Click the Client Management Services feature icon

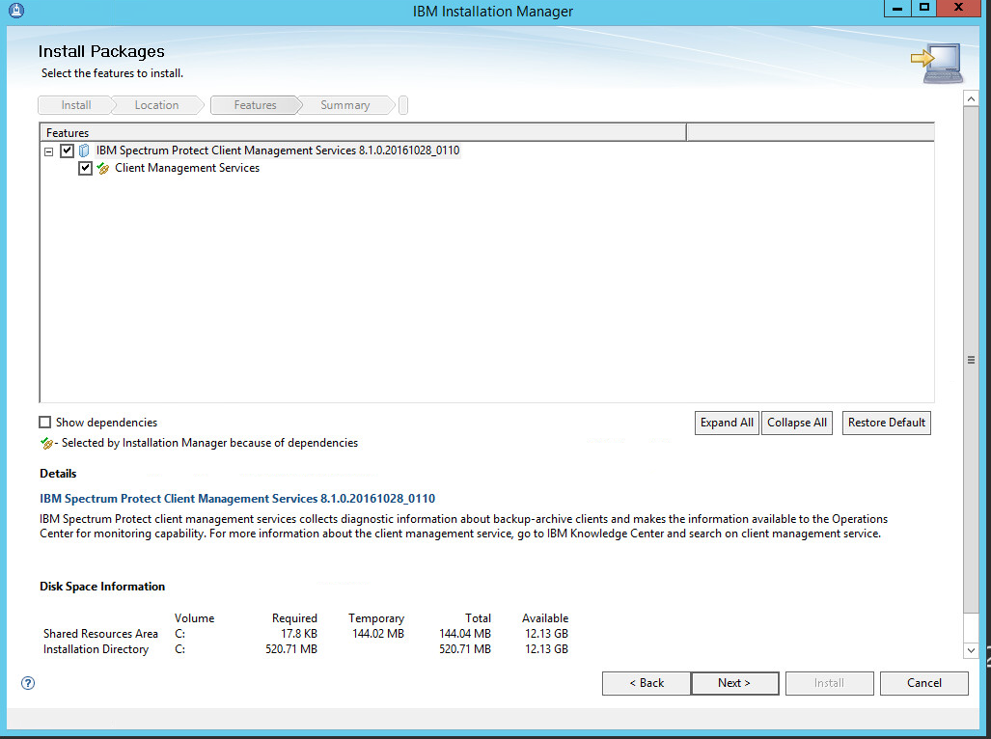103,168
